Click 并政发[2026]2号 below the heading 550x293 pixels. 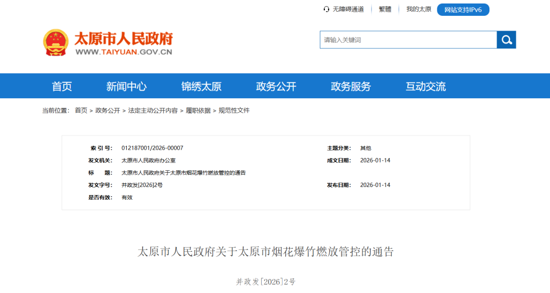(x=265, y=282)
